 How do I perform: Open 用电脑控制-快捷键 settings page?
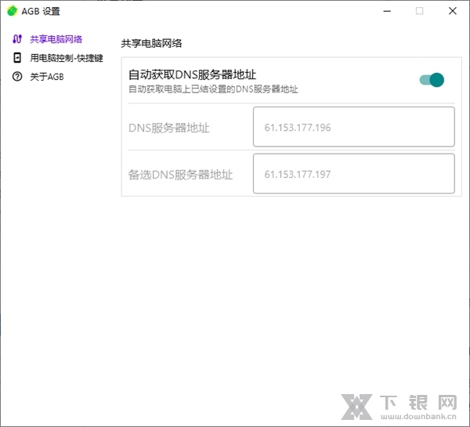(x=67, y=58)
